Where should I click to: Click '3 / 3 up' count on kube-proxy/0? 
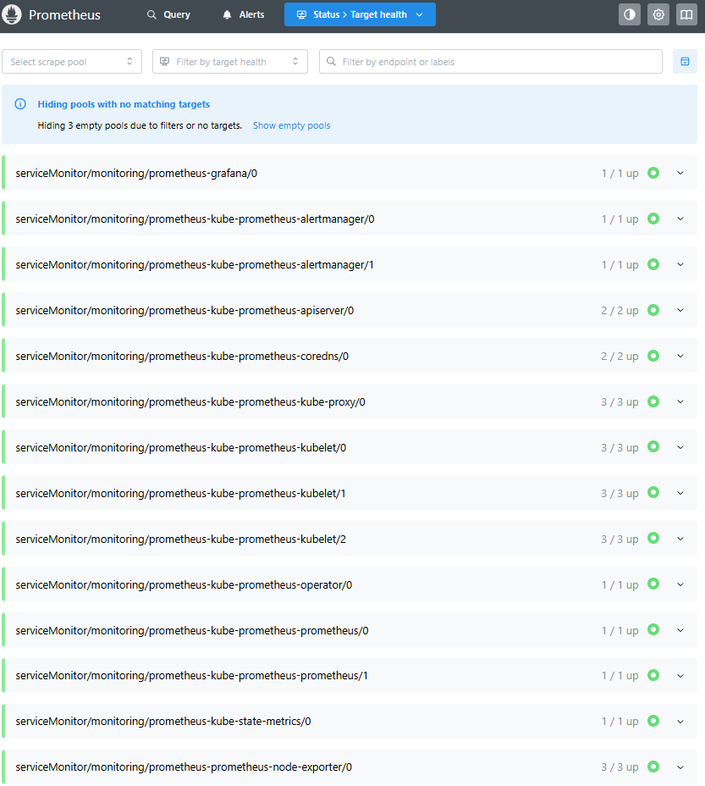[x=620, y=402]
